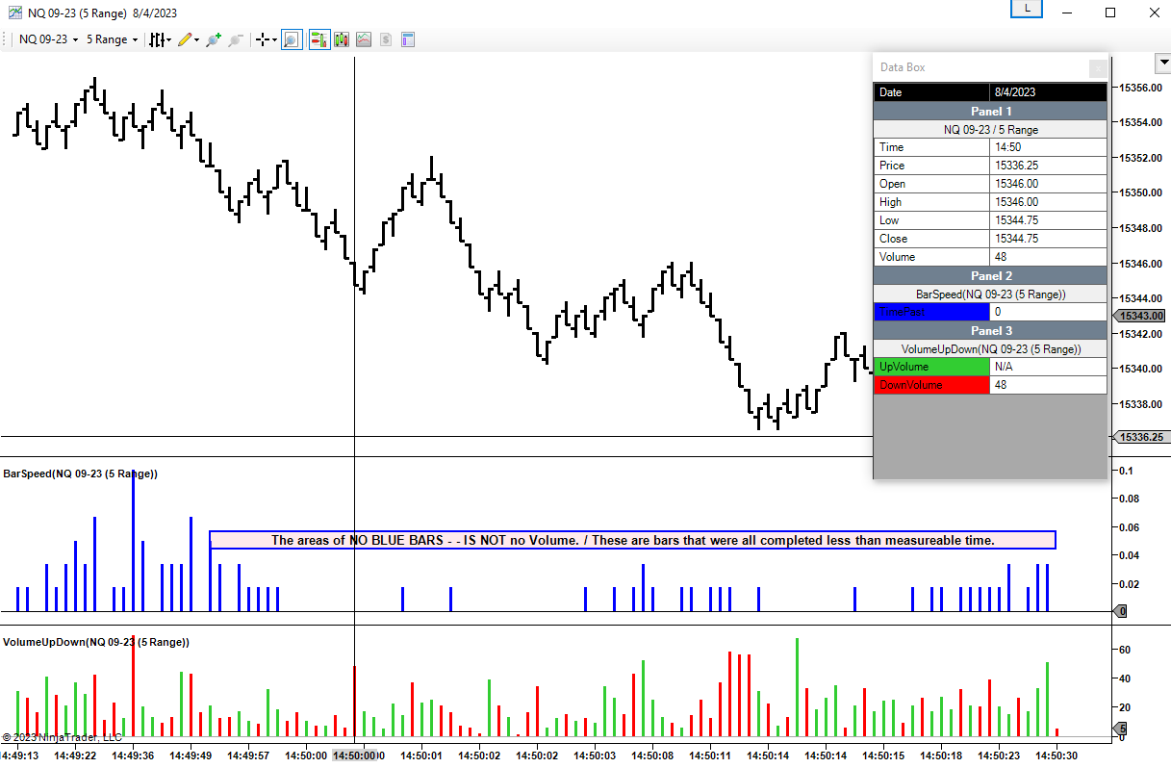Minimize the chart window
Image resolution: width=1171 pixels, height=768 pixels.
[1067, 13]
